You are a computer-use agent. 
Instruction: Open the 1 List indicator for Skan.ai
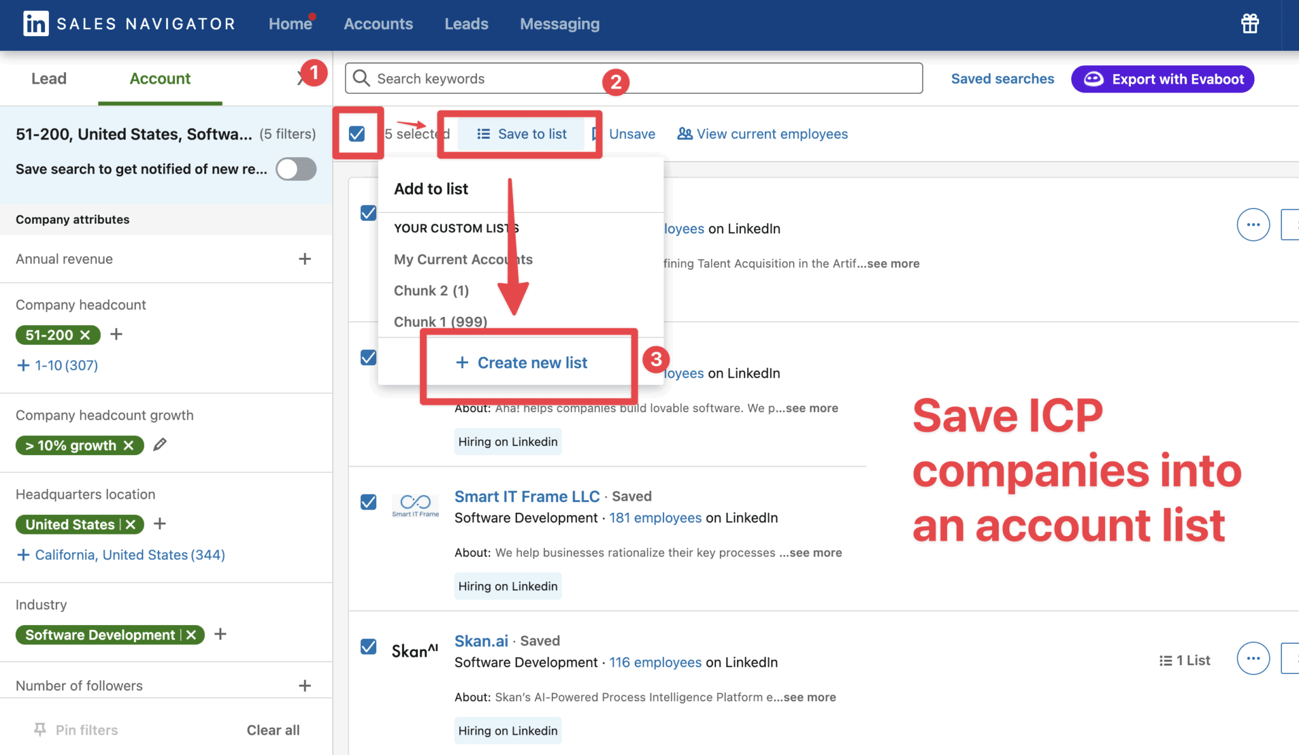(x=1185, y=660)
